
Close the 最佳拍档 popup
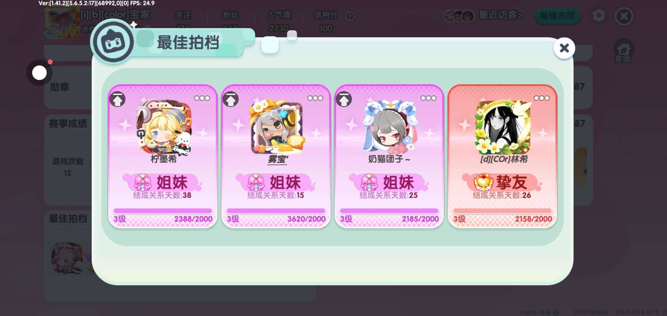[x=564, y=48]
